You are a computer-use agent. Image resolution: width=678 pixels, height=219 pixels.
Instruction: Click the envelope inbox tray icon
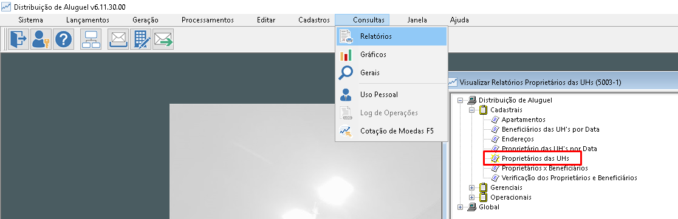point(118,39)
